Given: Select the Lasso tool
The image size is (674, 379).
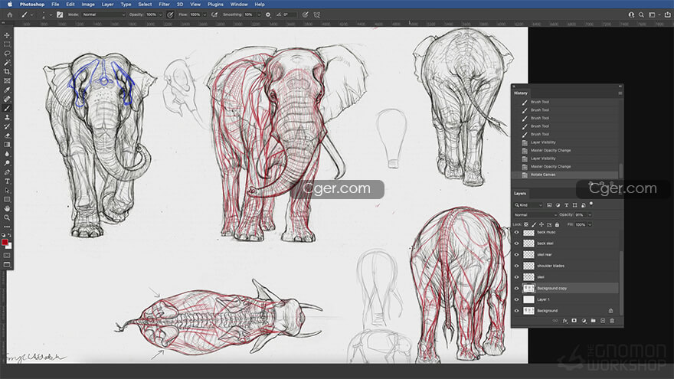Looking at the screenshot, I should (7, 54).
